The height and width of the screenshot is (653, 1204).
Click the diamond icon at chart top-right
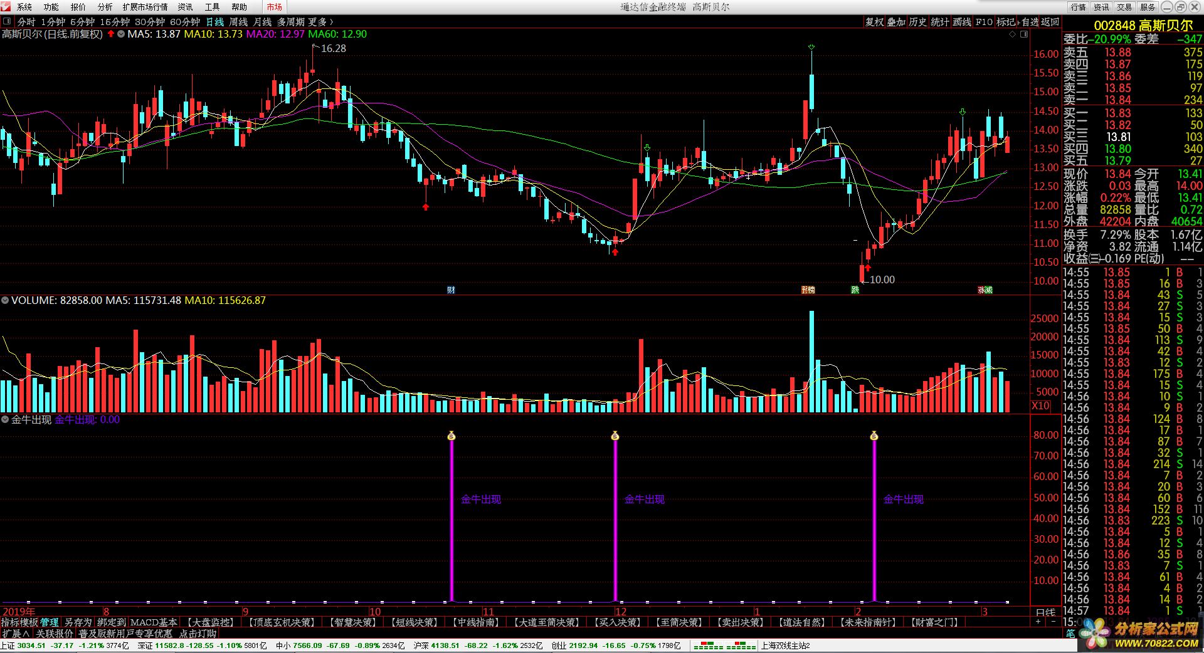point(1012,34)
